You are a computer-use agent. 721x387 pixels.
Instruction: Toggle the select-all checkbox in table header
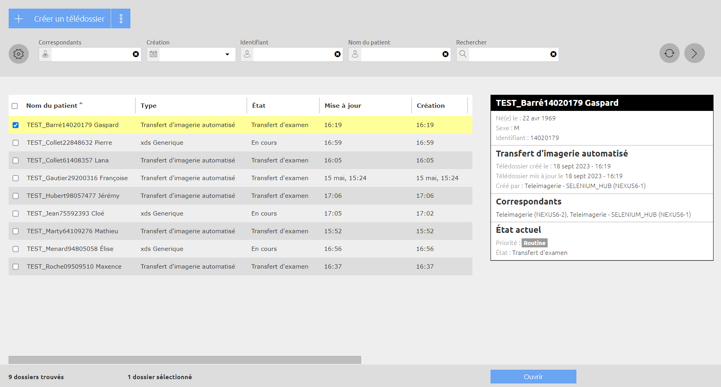coord(15,106)
